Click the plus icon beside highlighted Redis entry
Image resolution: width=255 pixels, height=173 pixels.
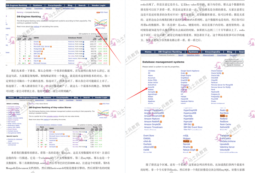[226, 116]
